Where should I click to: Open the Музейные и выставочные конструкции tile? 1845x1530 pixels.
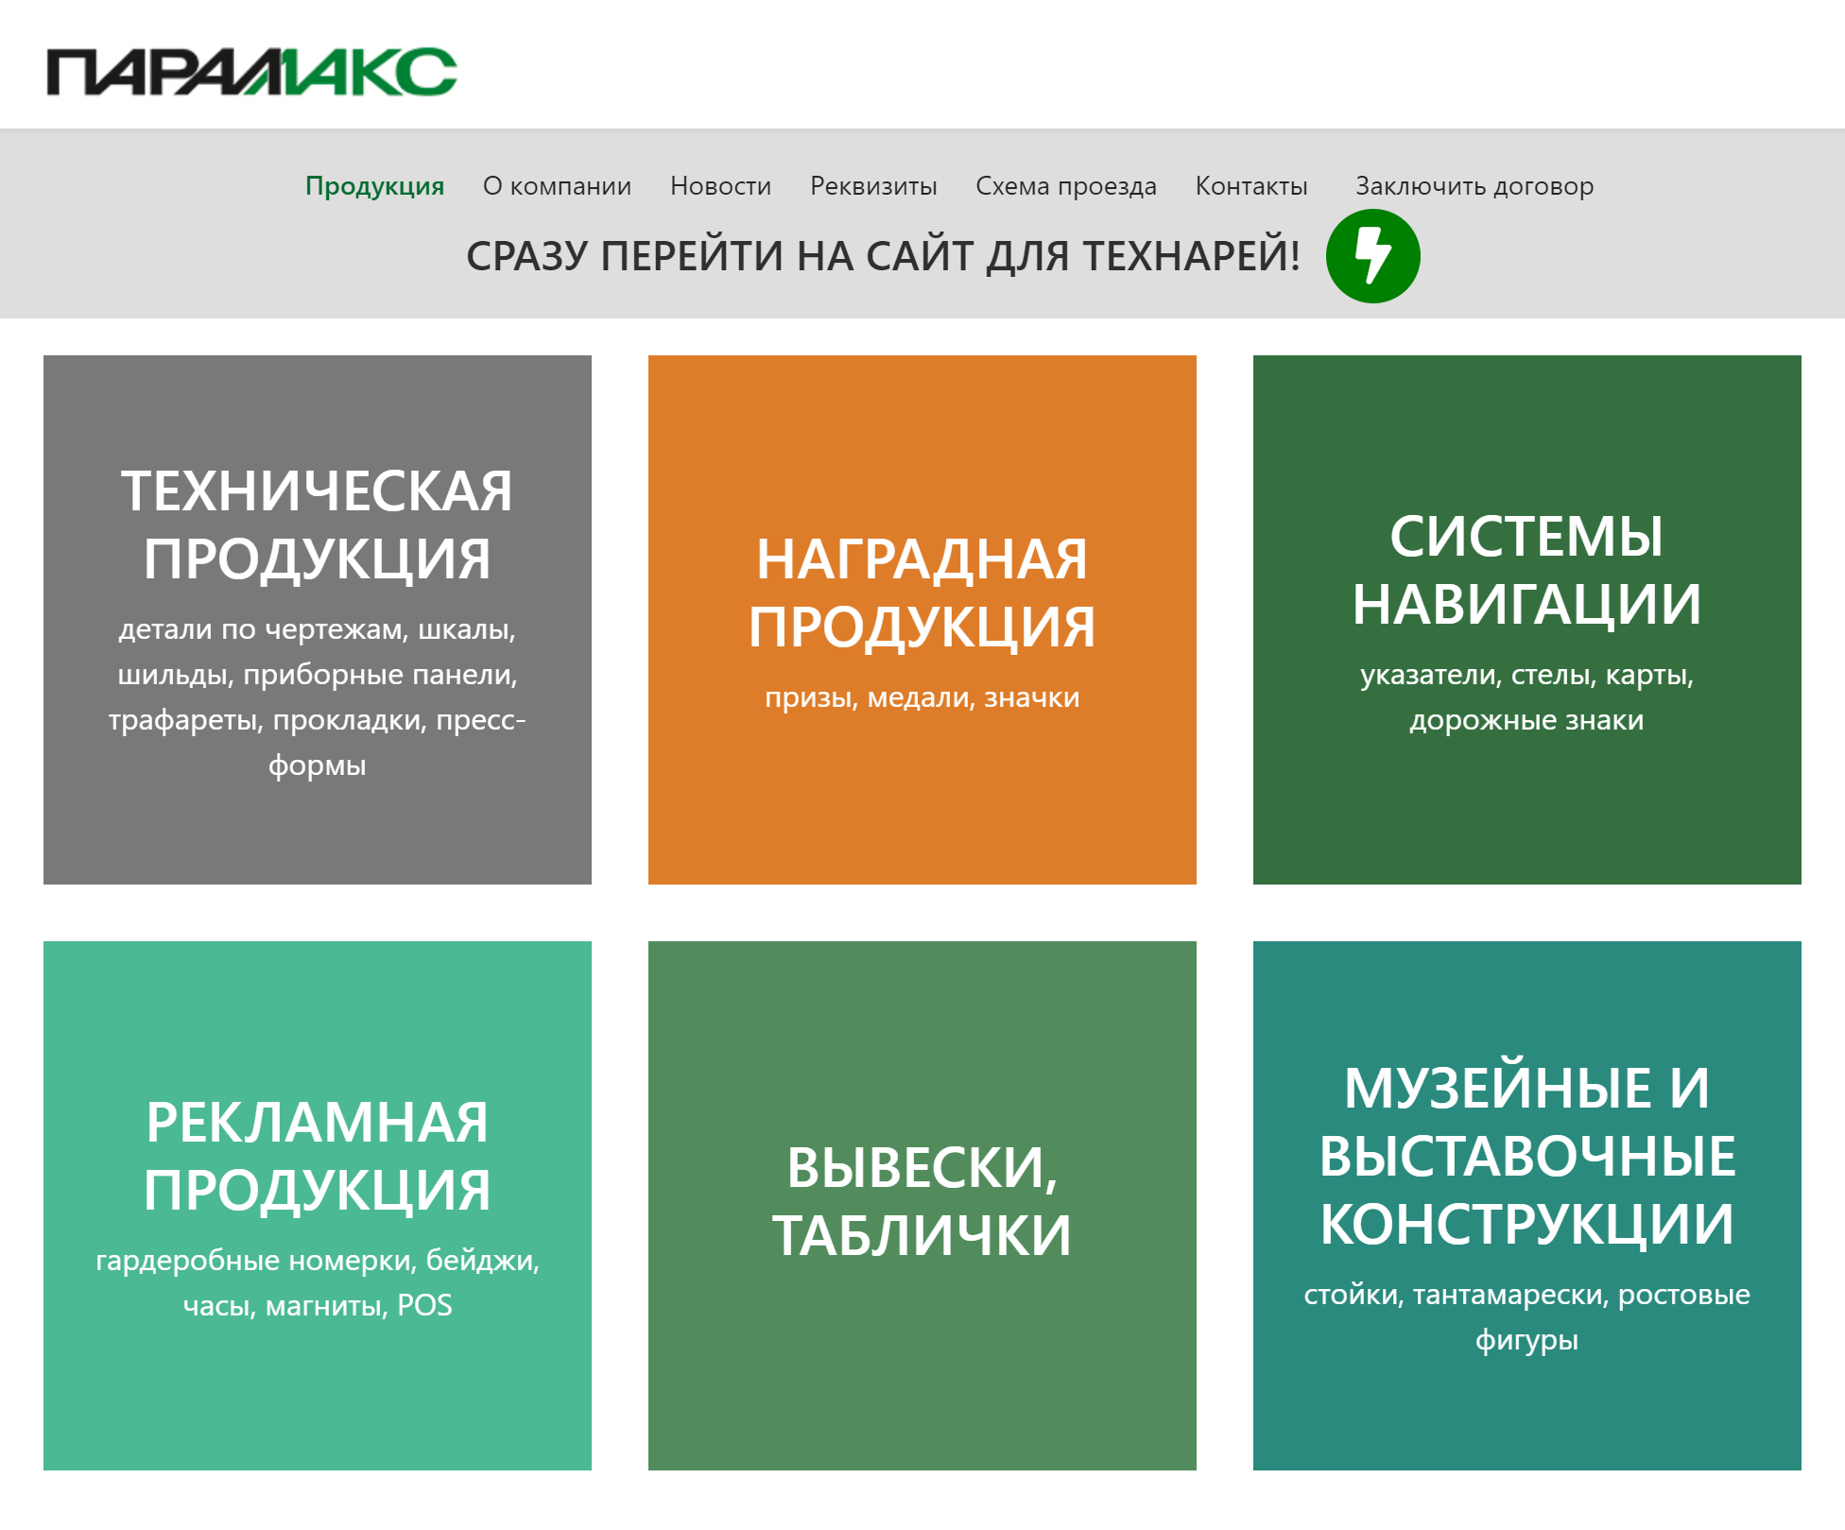click(x=1527, y=1206)
